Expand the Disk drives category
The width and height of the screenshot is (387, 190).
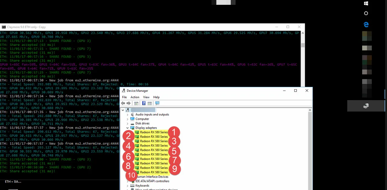point(127,123)
